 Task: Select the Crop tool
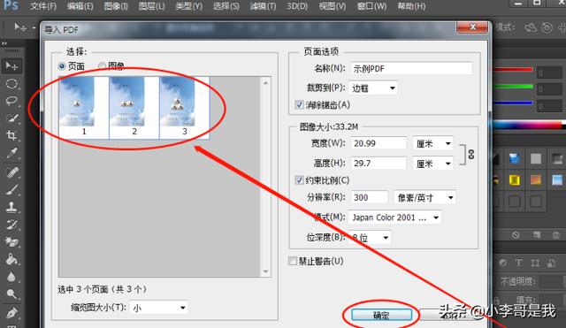[11, 135]
